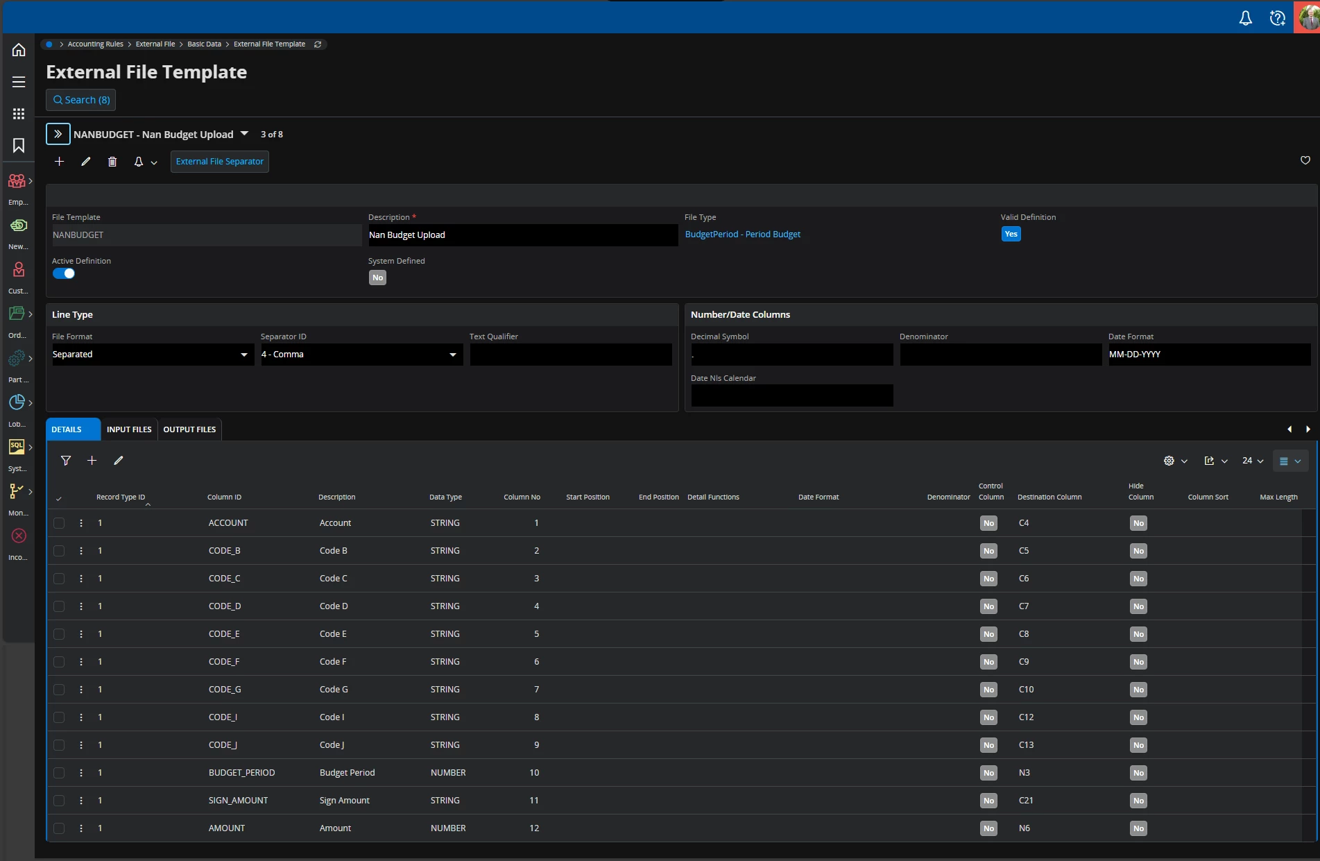Switch to the OUTPUT FILES tab
This screenshot has width=1320, height=861.
189,429
